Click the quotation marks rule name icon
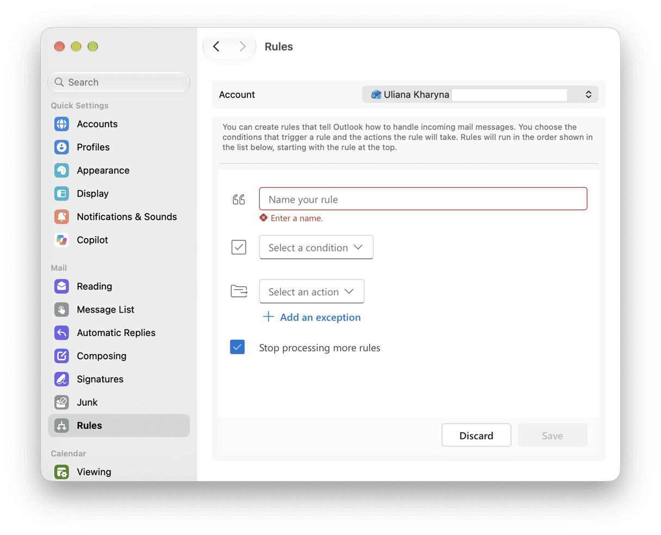The width and height of the screenshot is (661, 535). [239, 200]
